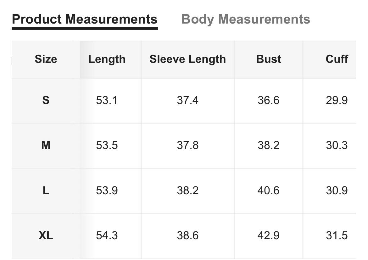Click the 30.3 cuff value for M
The width and height of the screenshot is (368, 260).
click(337, 145)
